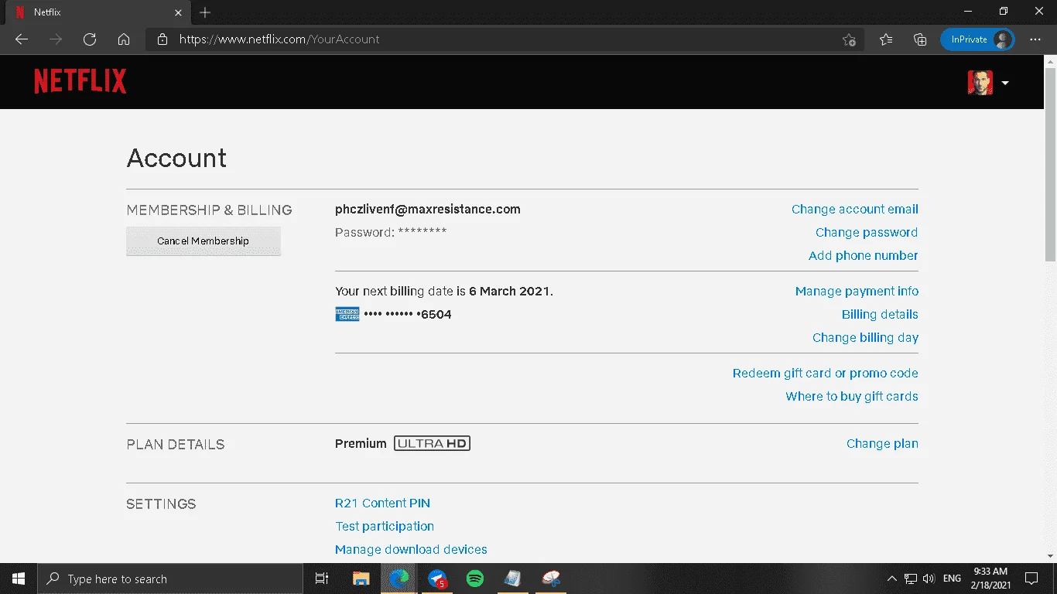Screen dimensions: 1057x594
Task: Open the notepad-style app taskbar icon
Action: pyautogui.click(x=512, y=579)
